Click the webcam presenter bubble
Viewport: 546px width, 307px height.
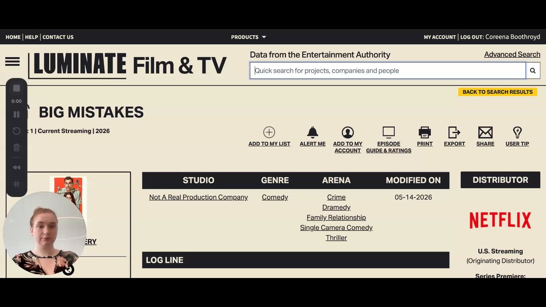45,233
